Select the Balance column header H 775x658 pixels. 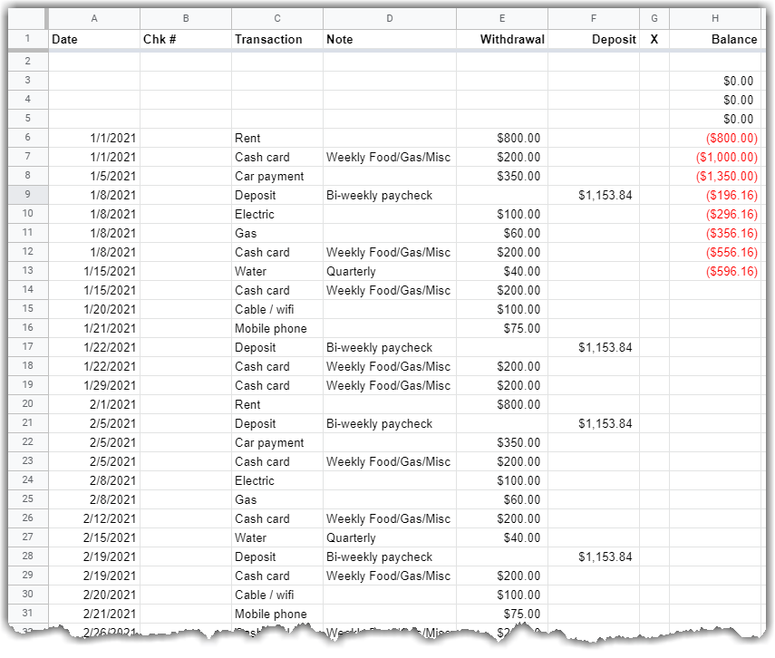click(x=714, y=17)
